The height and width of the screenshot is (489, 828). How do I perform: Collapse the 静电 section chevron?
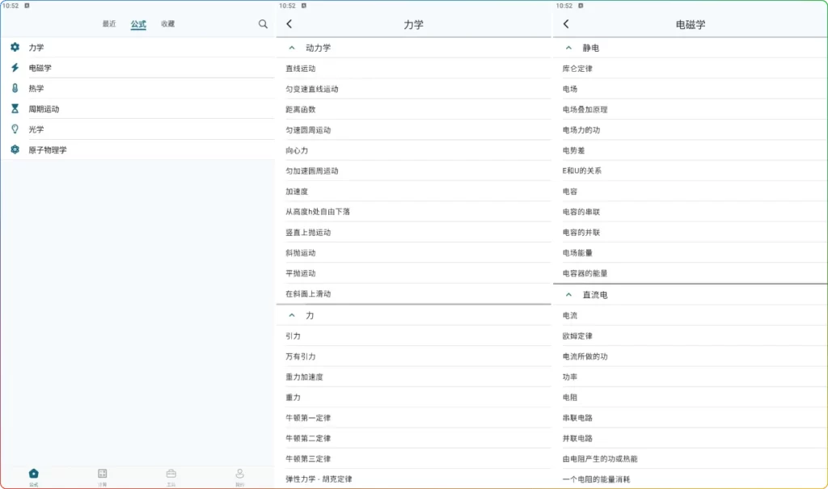(568, 48)
